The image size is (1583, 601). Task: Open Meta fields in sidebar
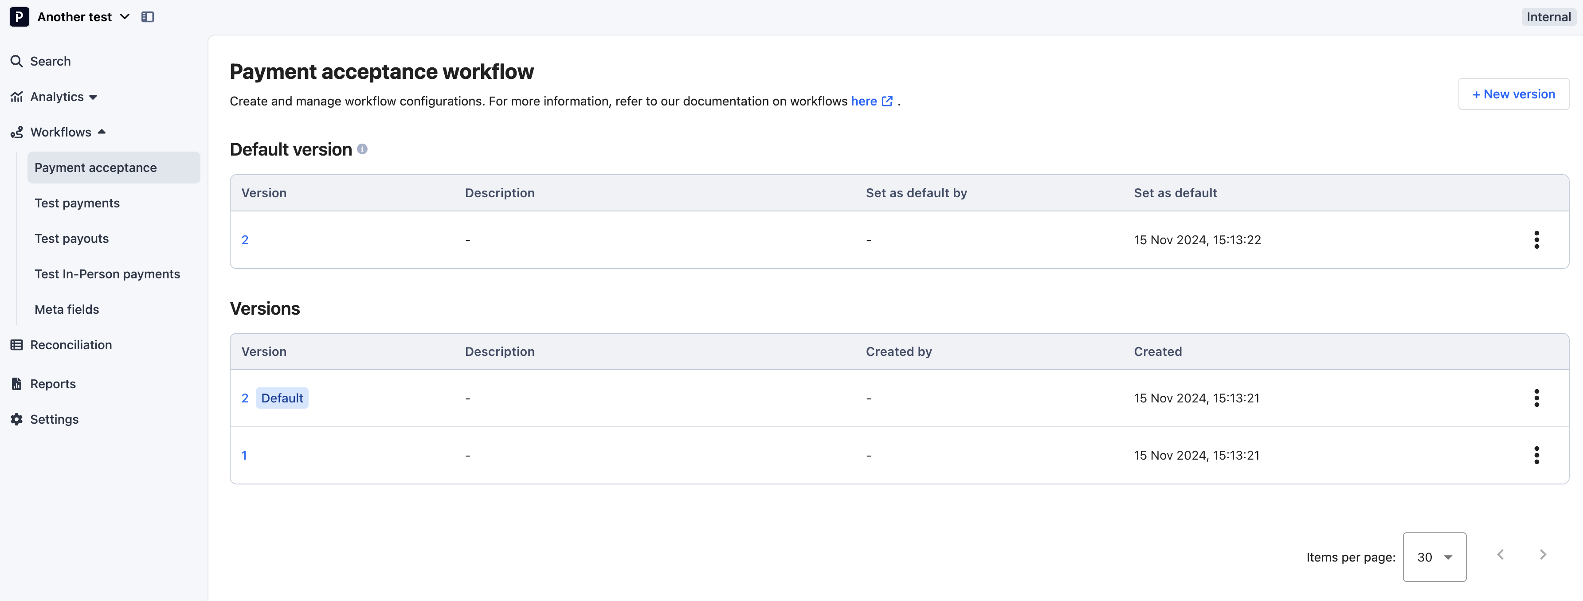[67, 310]
